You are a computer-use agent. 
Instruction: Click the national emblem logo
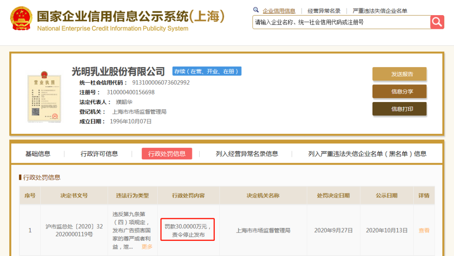(21, 19)
